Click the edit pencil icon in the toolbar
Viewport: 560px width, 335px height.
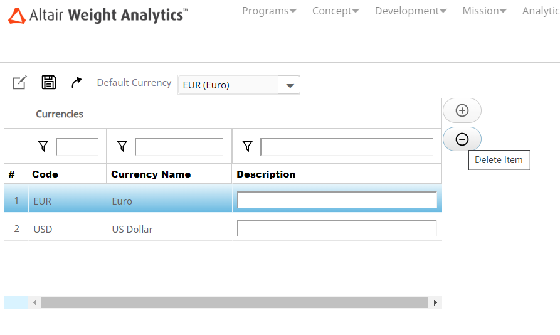pyautogui.click(x=20, y=82)
